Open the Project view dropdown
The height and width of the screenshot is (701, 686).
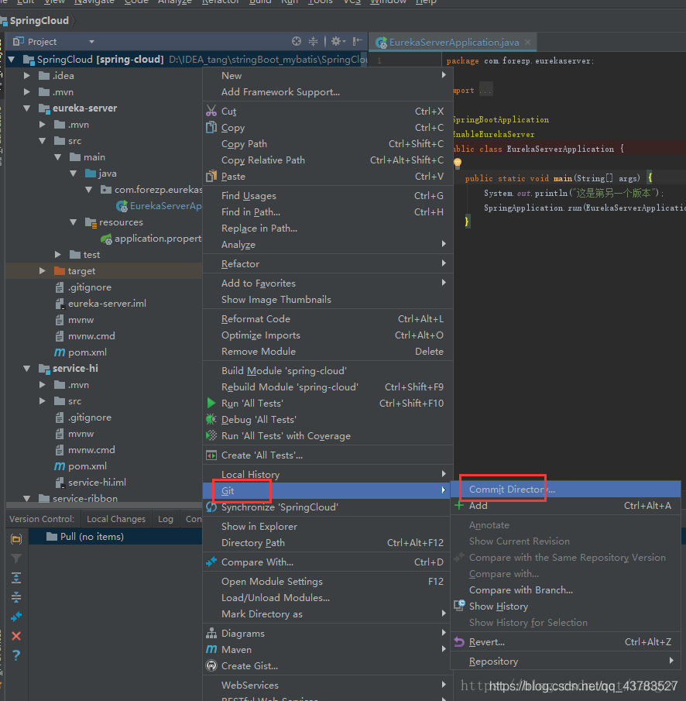point(91,42)
